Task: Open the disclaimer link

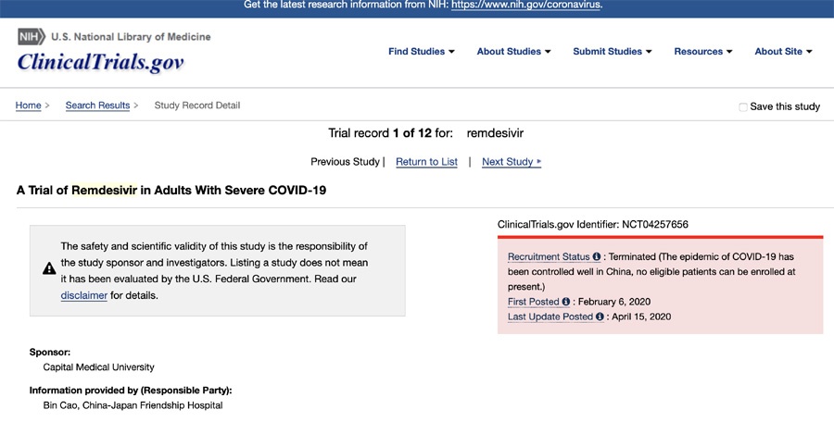Action: [x=84, y=295]
